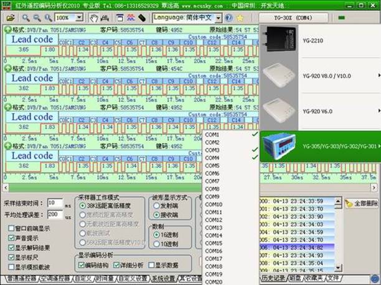Click the zoom in magnifier icon
381x285 pixels.
(26, 18)
